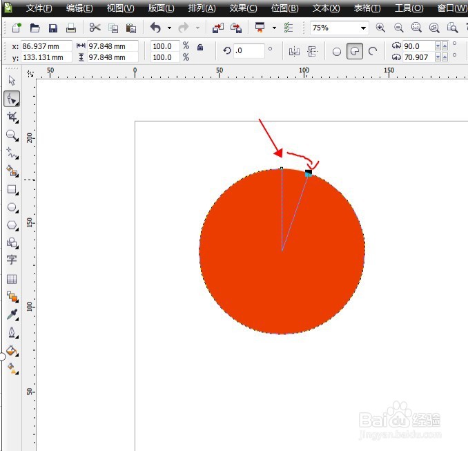Create a new document

(x=17, y=28)
